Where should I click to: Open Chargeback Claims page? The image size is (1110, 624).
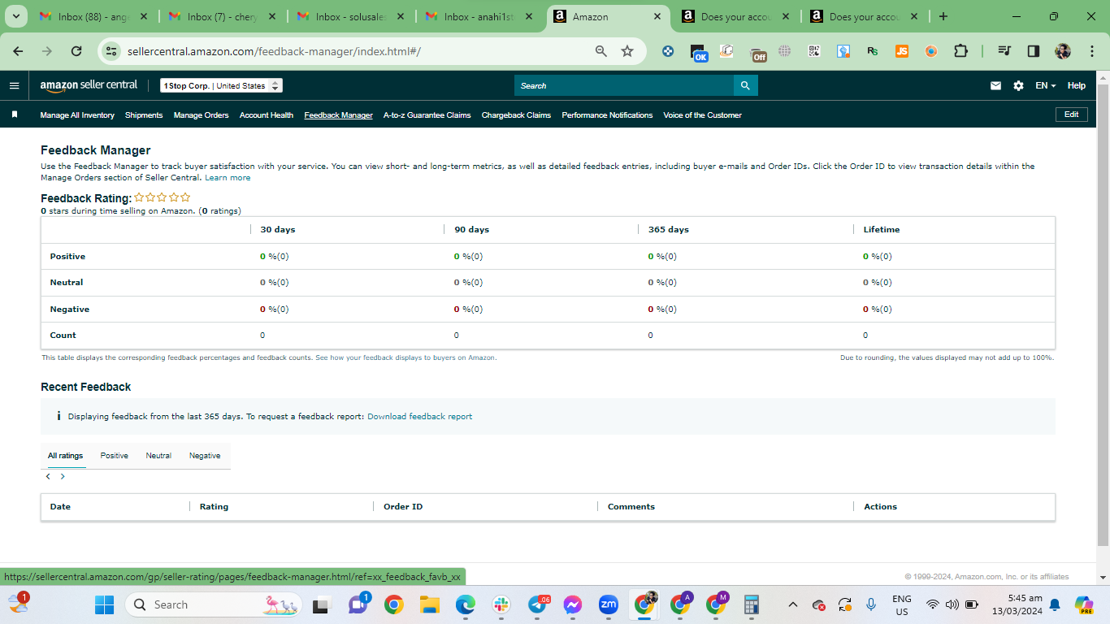pyautogui.click(x=516, y=115)
